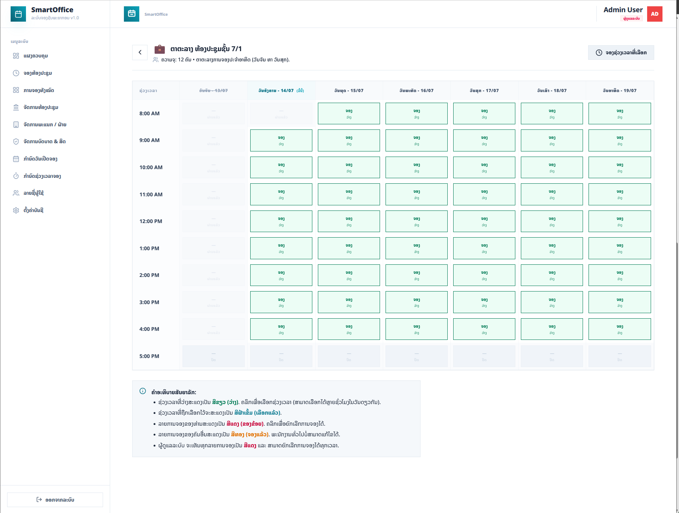The width and height of the screenshot is (679, 513).
Task: Click the calendar icon for booking open days
Action: pos(16,159)
